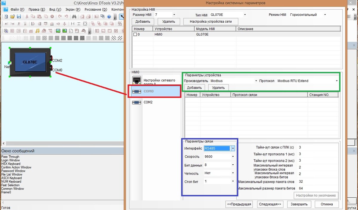Click Fast Selection in the message window
The height and width of the screenshot is (210, 358).
point(10,185)
